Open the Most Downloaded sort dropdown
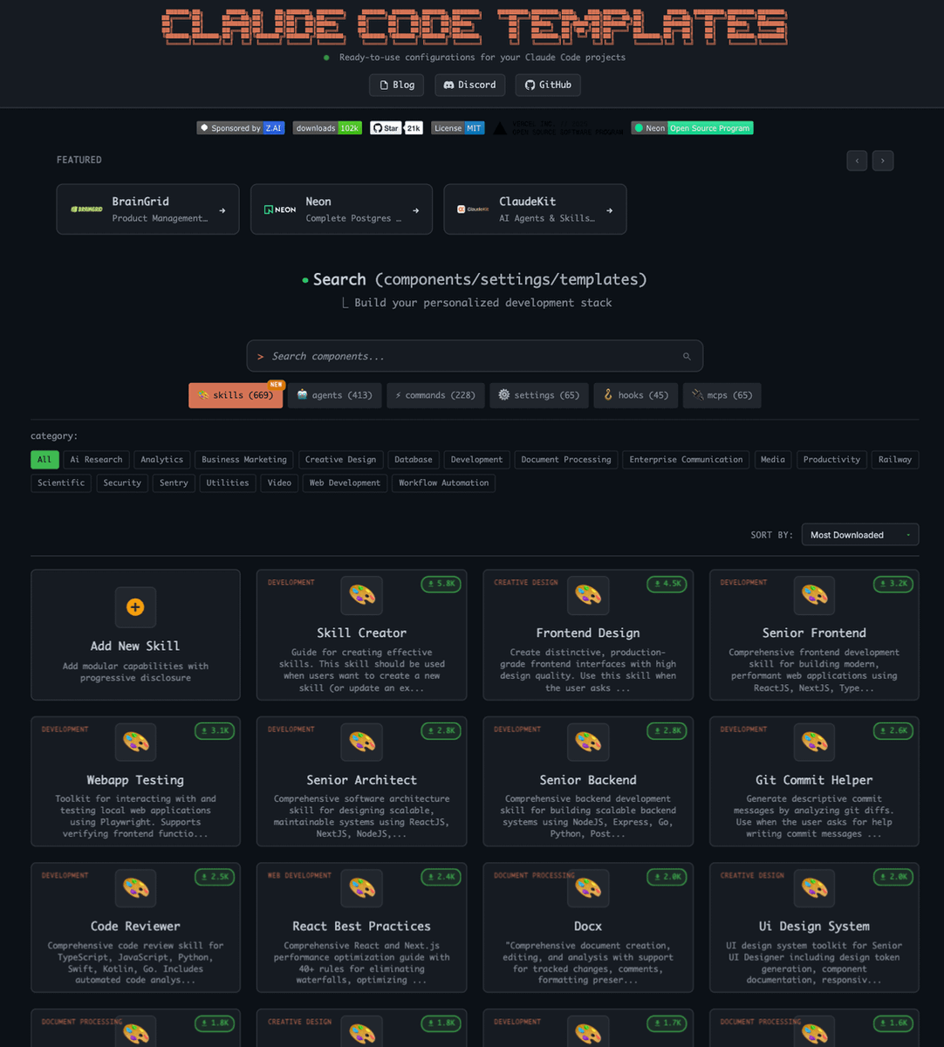 coord(860,535)
